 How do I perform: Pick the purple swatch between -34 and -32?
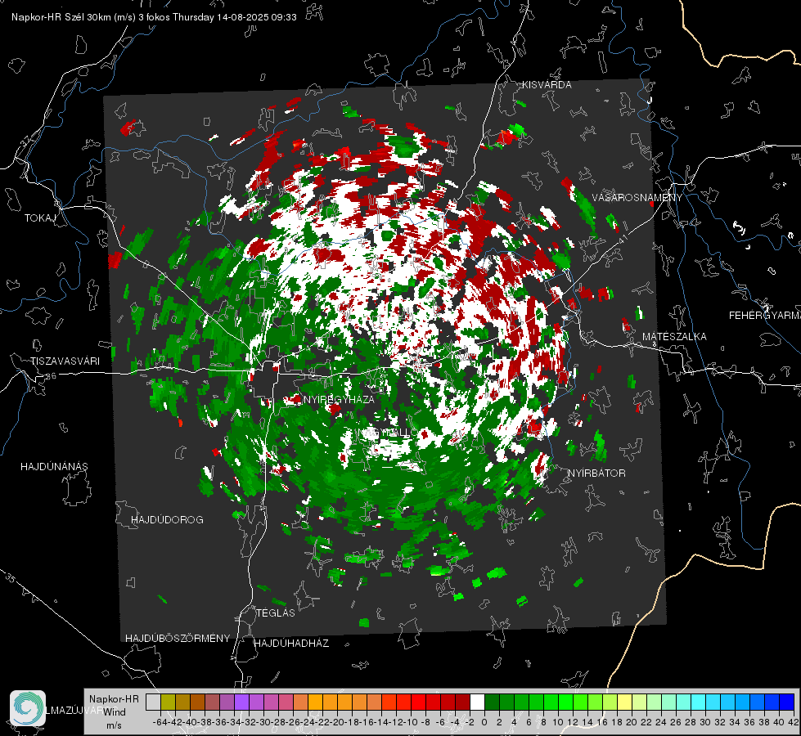tap(241, 702)
